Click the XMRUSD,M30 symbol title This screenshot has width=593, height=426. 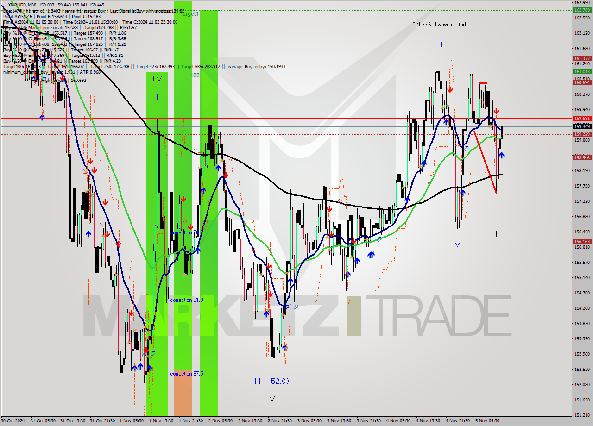(23, 5)
